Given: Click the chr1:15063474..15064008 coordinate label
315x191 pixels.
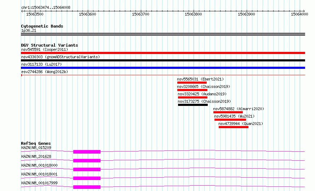Looking at the screenshot, I should [x=46, y=7].
